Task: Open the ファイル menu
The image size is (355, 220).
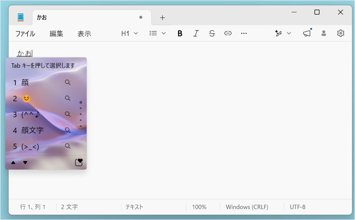Action: pos(25,34)
